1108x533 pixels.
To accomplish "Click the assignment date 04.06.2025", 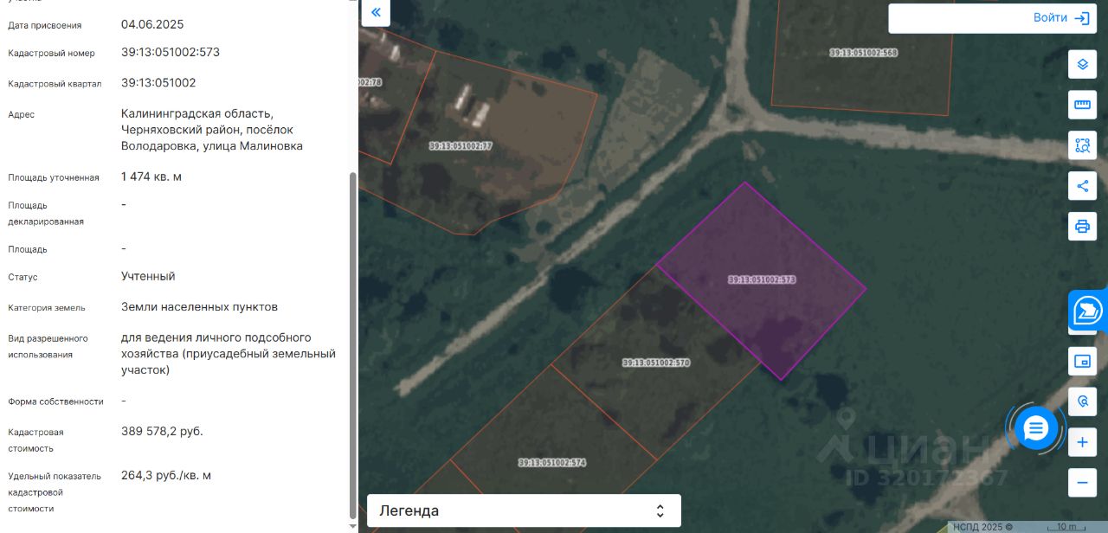I will pyautogui.click(x=152, y=24).
